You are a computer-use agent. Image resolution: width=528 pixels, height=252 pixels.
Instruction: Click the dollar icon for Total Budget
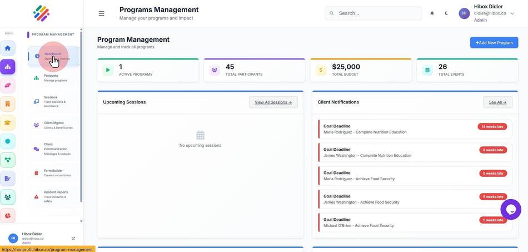click(321, 70)
